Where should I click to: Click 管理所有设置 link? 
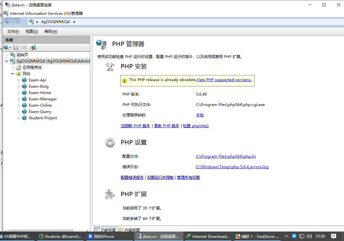(x=188, y=177)
